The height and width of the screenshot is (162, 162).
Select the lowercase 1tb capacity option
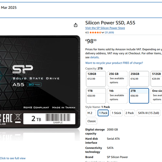coord(117,96)
